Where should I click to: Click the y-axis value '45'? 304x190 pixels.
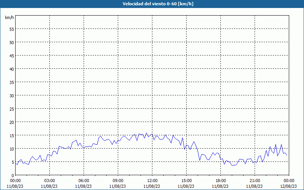click(12, 55)
